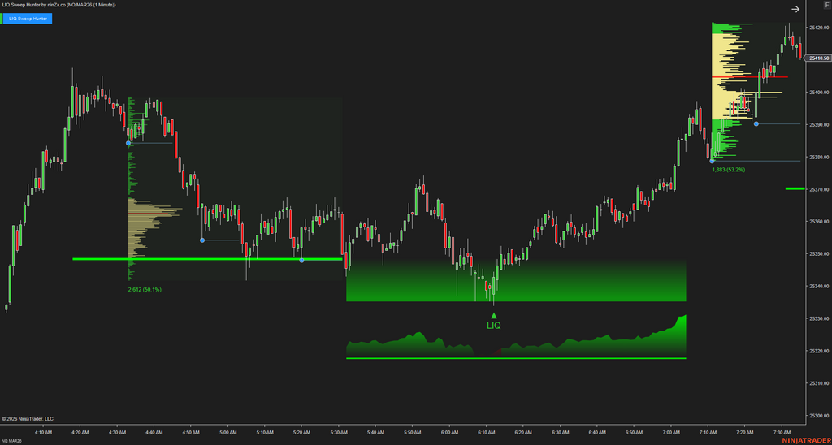This screenshot has width=832, height=445.
Task: Click the 2026 NinjaTrader, LLC copyright text
Action: (x=28, y=418)
